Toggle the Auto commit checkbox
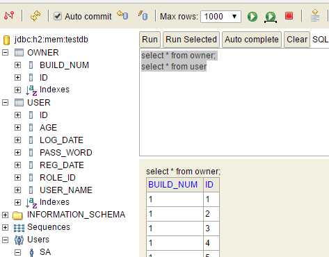Screen dimensions: 329x257 click(57, 17)
